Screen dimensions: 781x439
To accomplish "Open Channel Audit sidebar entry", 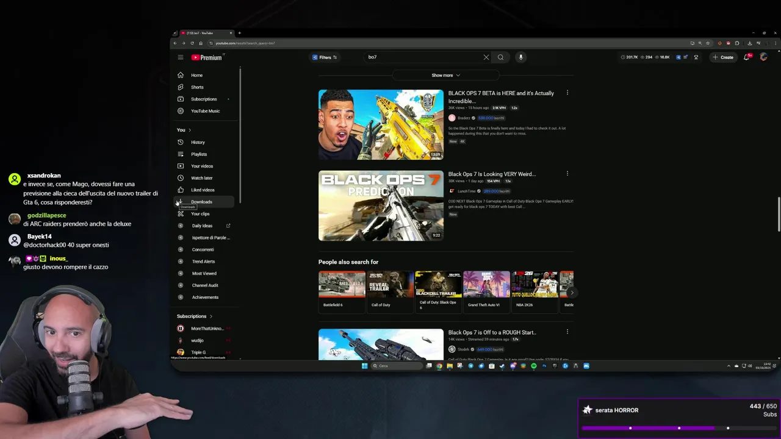I will pos(205,285).
